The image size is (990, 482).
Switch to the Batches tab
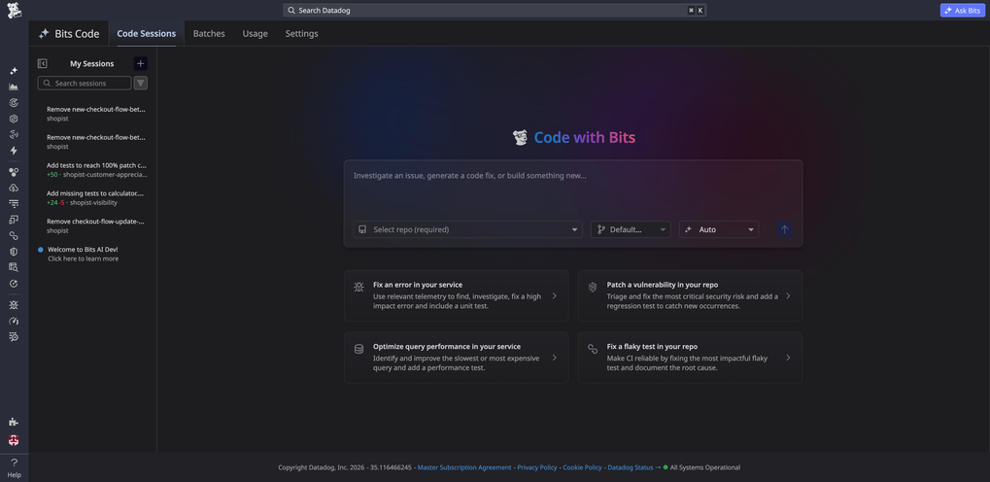click(x=209, y=33)
